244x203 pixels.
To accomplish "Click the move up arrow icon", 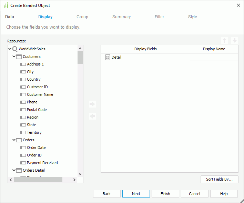I will 225,40.
